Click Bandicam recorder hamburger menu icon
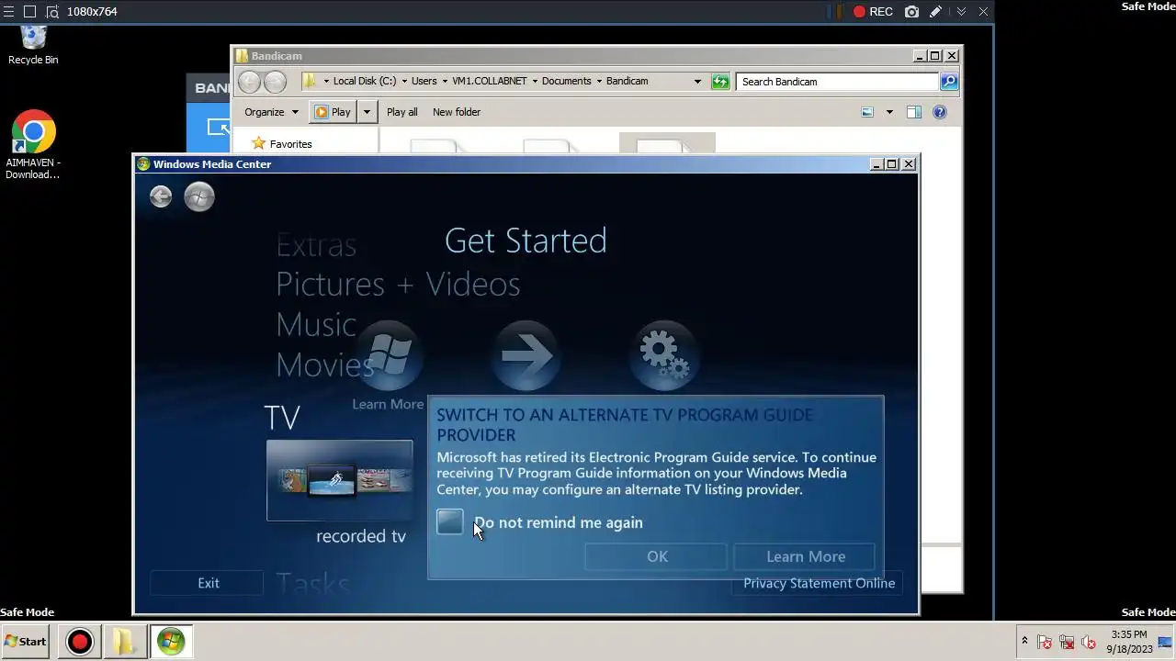 tap(8, 12)
